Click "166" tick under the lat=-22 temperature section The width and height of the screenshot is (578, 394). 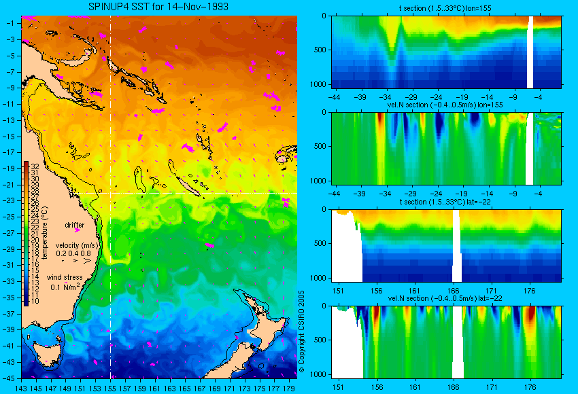coord(453,291)
